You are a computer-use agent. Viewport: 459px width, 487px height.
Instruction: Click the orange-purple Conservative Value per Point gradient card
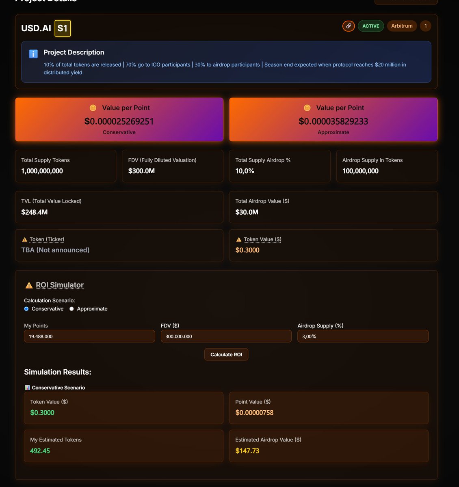[x=119, y=119]
